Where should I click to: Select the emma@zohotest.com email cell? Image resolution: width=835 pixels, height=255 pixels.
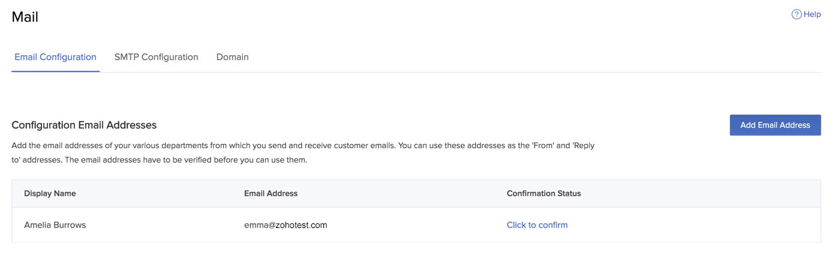coord(286,225)
